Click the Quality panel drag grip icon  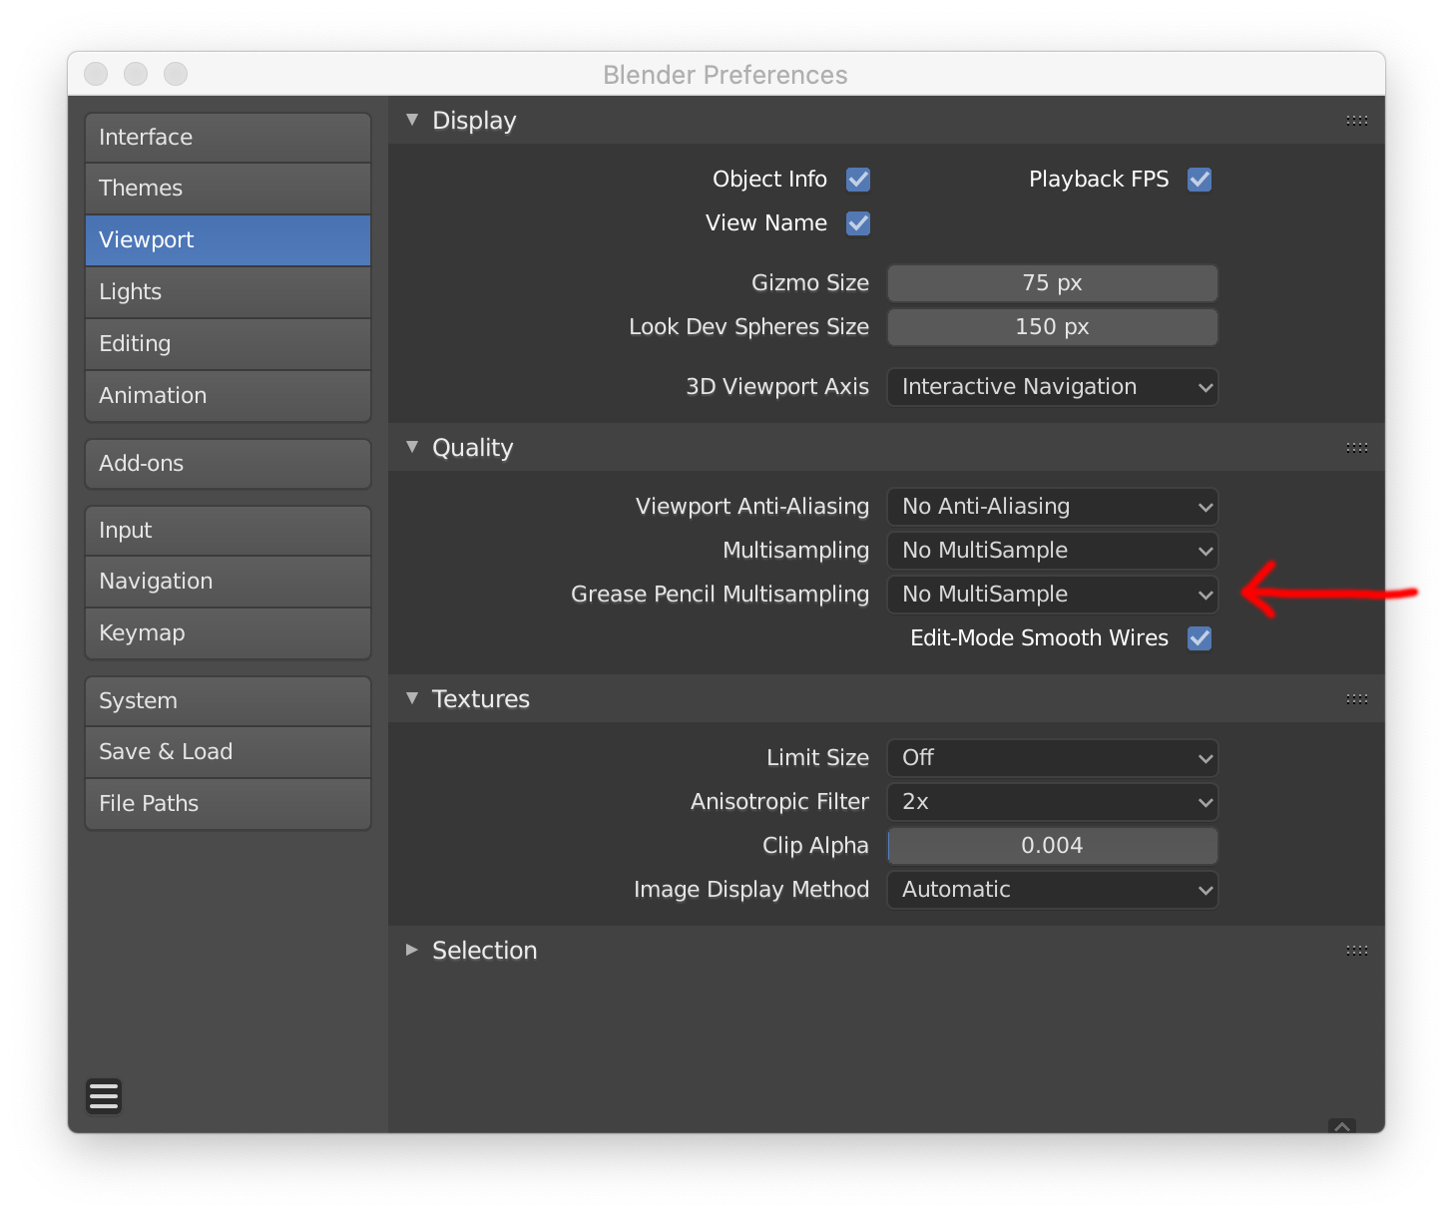point(1357,448)
